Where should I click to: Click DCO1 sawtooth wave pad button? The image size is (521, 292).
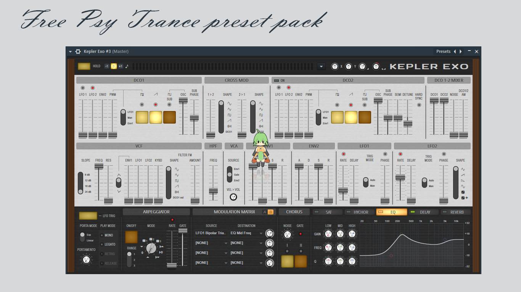pyautogui.click(x=156, y=117)
